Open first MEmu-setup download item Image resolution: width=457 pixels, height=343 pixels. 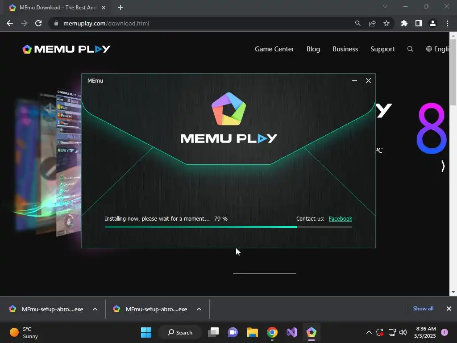pos(46,309)
